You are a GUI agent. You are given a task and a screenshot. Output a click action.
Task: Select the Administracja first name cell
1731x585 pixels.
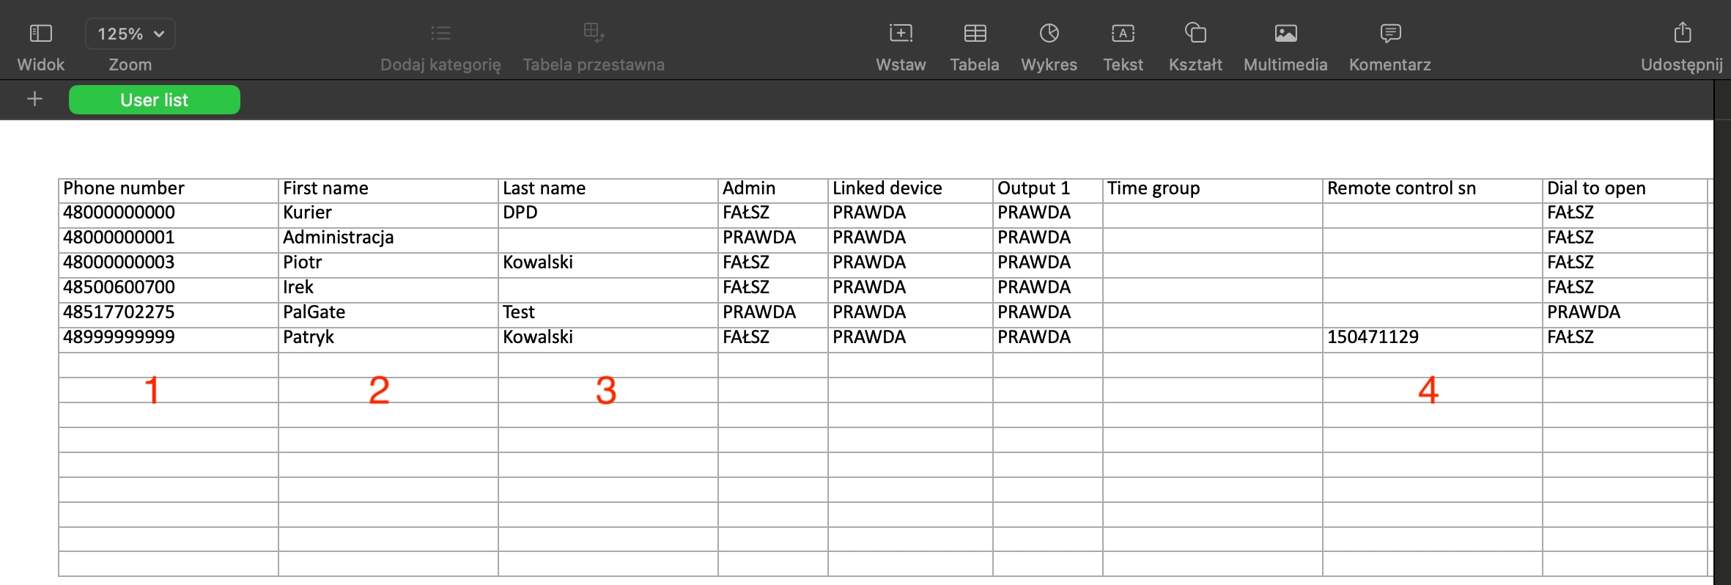[388, 238]
